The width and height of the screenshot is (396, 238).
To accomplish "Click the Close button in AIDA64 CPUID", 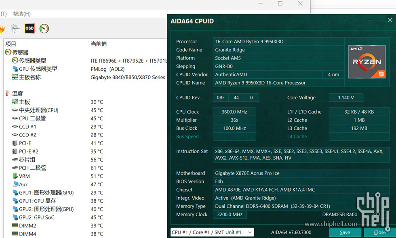I will click(x=379, y=232).
